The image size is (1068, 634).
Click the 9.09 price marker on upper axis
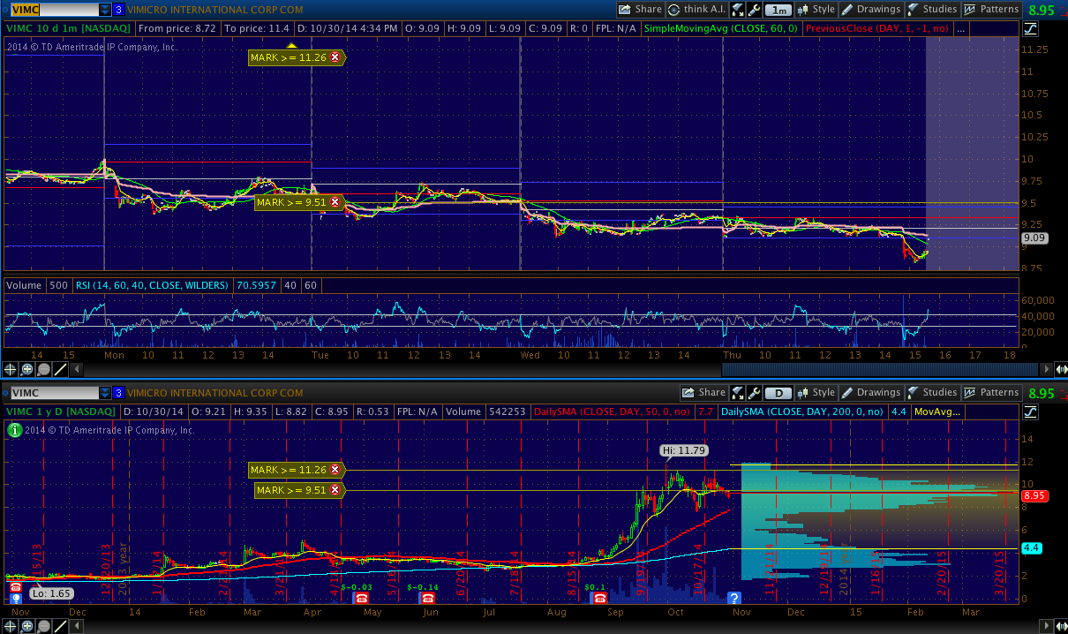pyautogui.click(x=1031, y=238)
